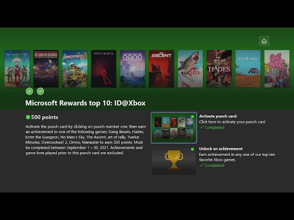
Task: Click the 500 points label
Action: tap(45, 117)
